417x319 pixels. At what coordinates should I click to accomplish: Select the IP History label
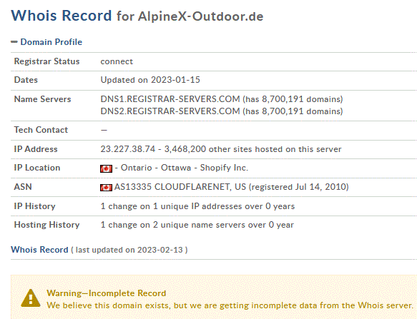tap(34, 206)
